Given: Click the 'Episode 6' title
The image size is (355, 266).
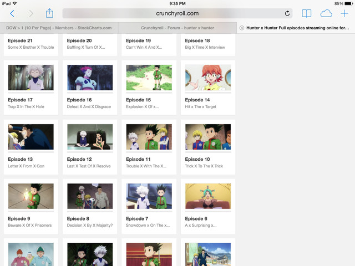Looking at the screenshot, I should [x=196, y=219].
